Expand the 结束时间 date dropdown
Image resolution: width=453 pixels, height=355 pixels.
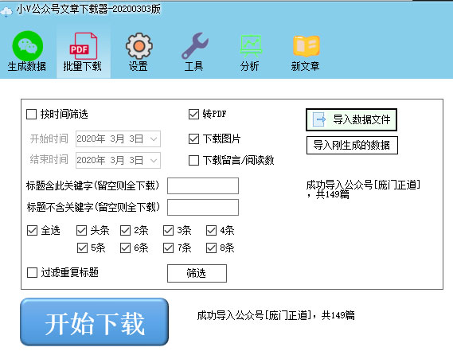(x=154, y=160)
